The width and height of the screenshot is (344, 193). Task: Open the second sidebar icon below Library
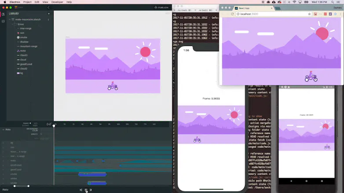pyautogui.click(x=3, y=21)
